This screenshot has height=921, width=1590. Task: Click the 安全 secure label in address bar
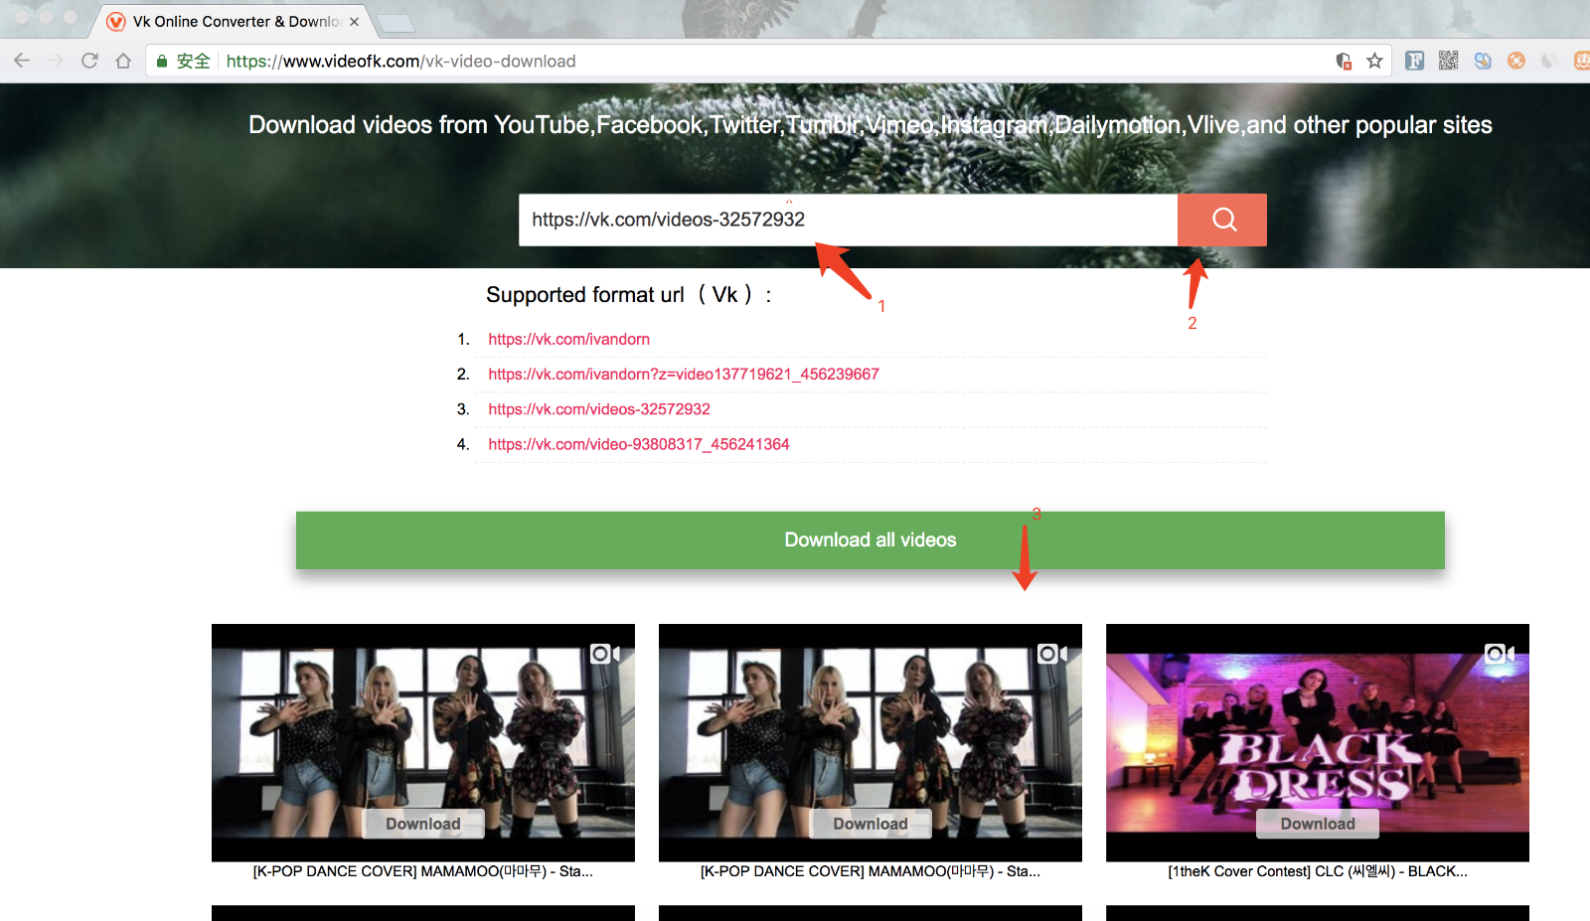[x=193, y=62]
